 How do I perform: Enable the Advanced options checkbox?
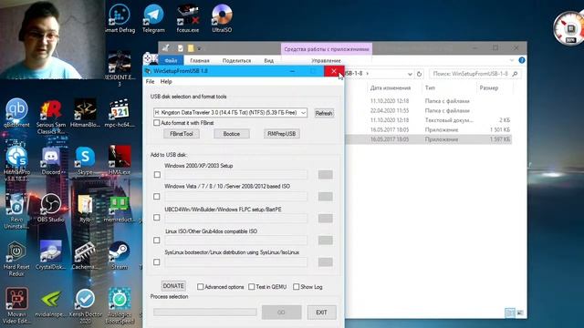[x=201, y=287]
